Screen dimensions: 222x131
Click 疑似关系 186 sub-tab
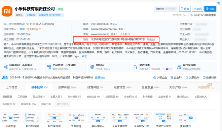tap(28, 104)
